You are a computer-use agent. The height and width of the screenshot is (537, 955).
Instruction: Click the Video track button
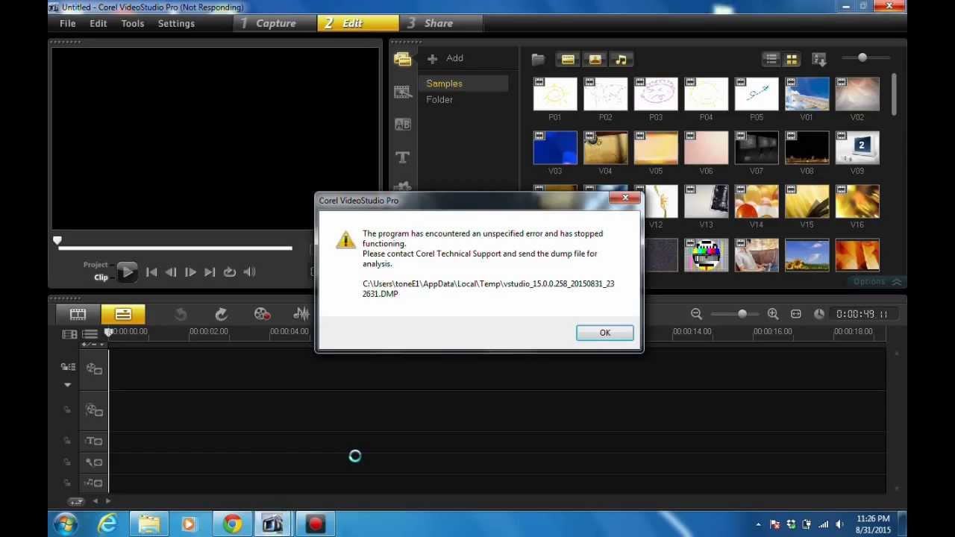[x=94, y=368]
